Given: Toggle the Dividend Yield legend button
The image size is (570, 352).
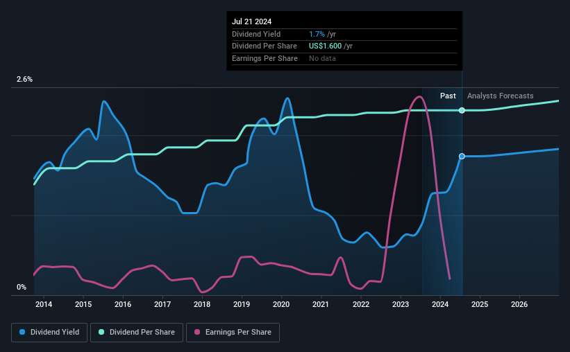Looking at the screenshot, I should (49, 333).
